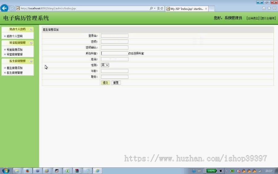Screen dimensions: 278x174
Task: Click the 医生信息添加 form title
Action: (51, 30)
